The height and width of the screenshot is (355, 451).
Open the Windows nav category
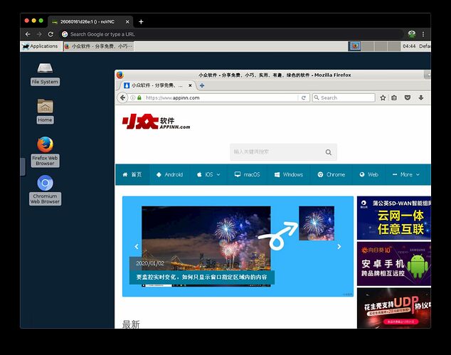[289, 174]
